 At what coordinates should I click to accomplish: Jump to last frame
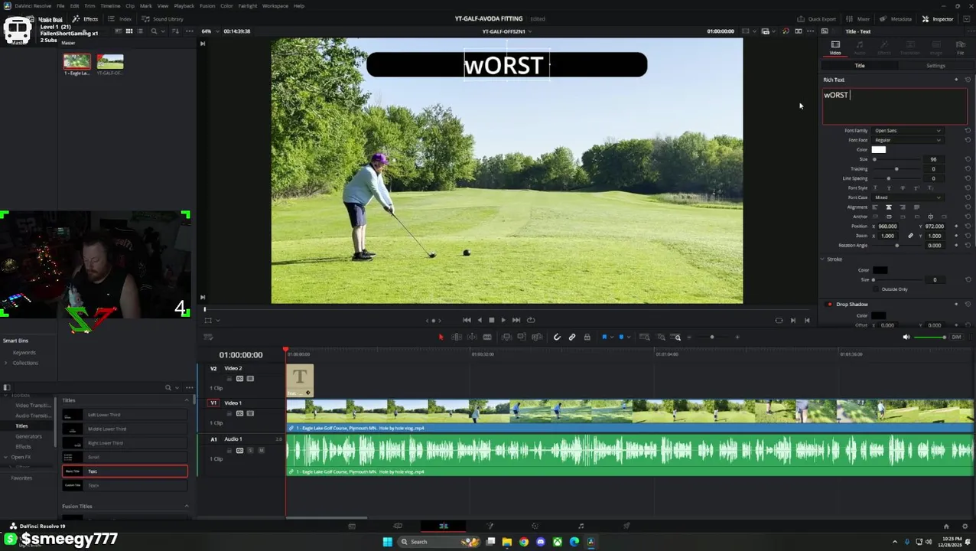(x=516, y=321)
